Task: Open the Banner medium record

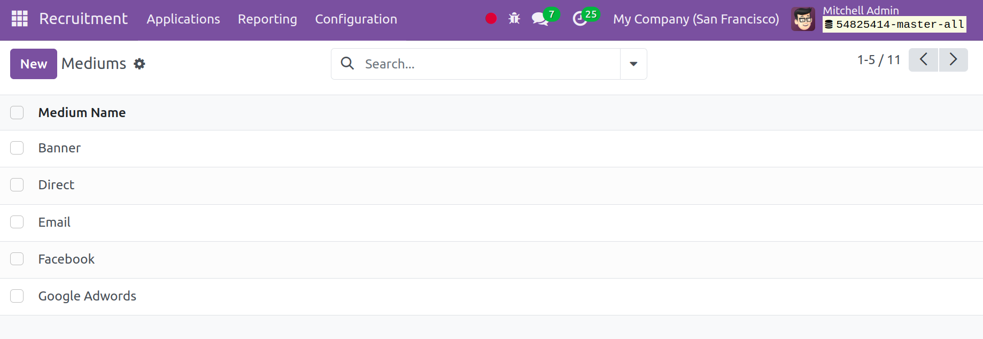Action: [x=59, y=148]
